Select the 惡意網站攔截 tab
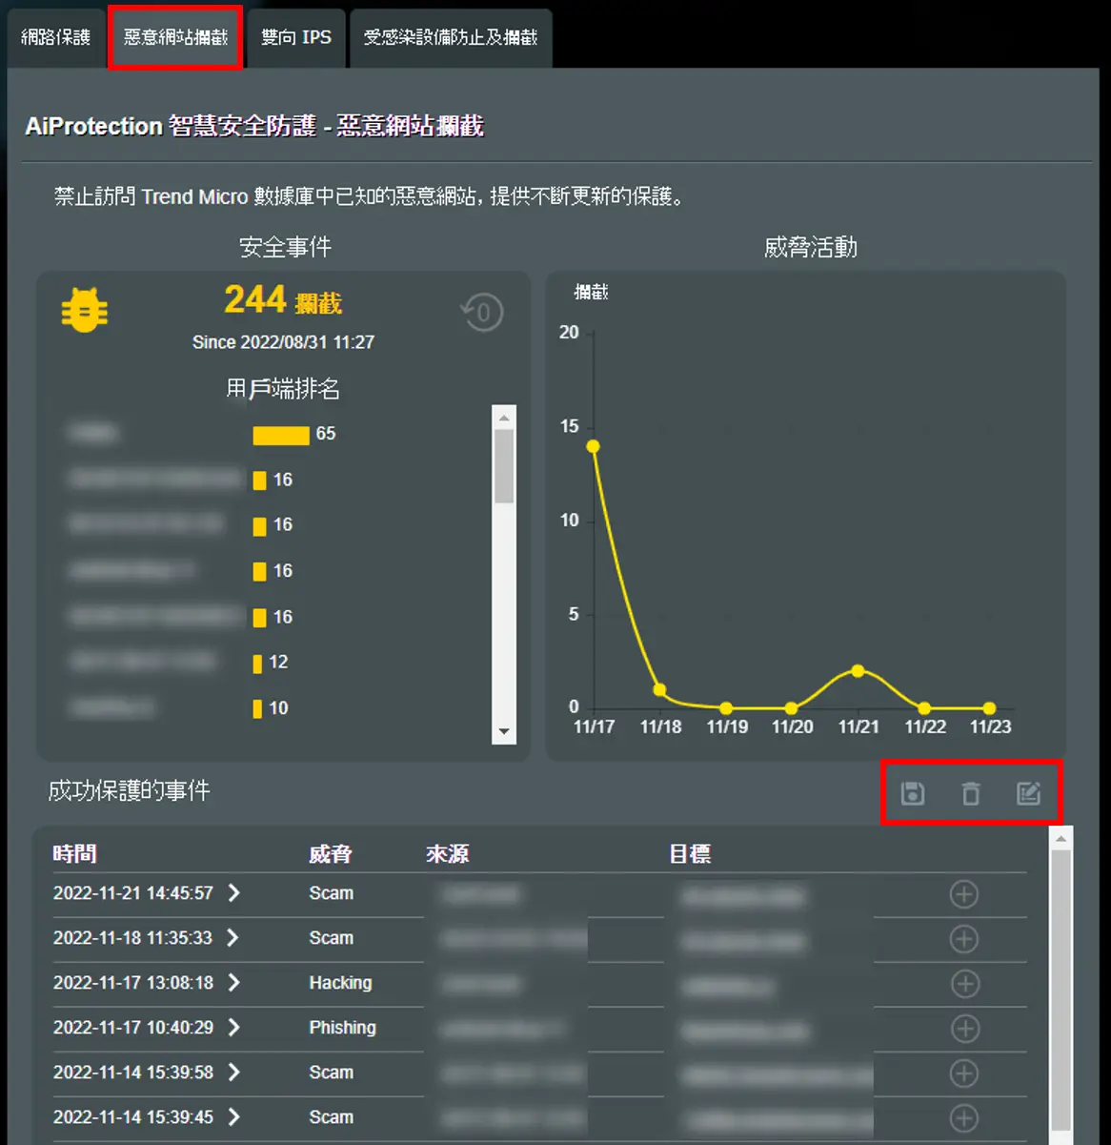1111x1145 pixels. click(176, 37)
